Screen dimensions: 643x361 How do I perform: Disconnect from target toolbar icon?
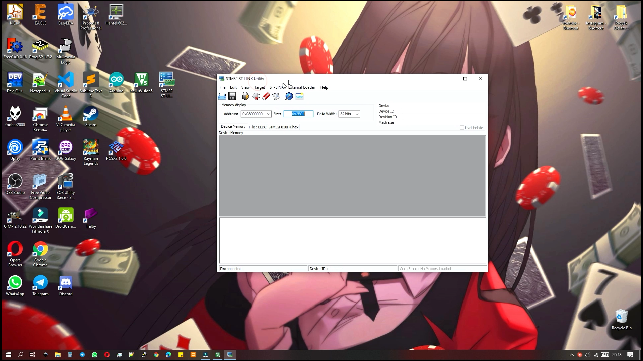click(x=256, y=97)
